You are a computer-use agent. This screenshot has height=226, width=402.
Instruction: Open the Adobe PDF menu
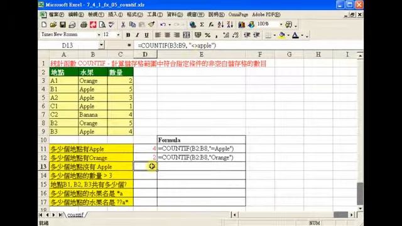pyautogui.click(x=266, y=14)
